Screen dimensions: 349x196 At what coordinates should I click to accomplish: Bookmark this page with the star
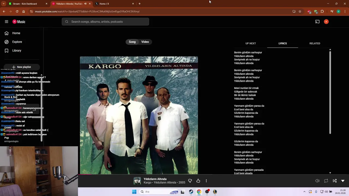[x=300, y=11]
